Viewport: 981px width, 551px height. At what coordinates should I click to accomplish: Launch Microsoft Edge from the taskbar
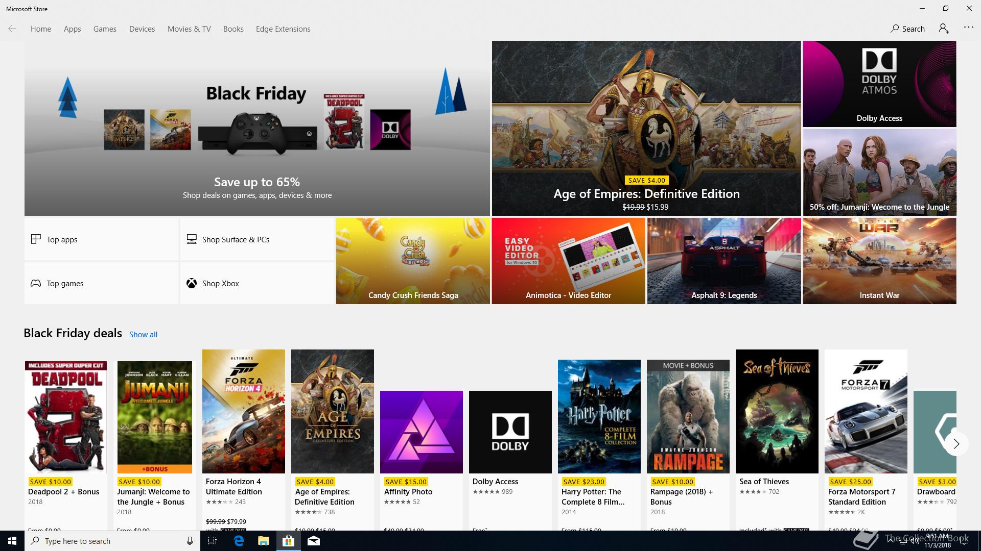click(239, 541)
